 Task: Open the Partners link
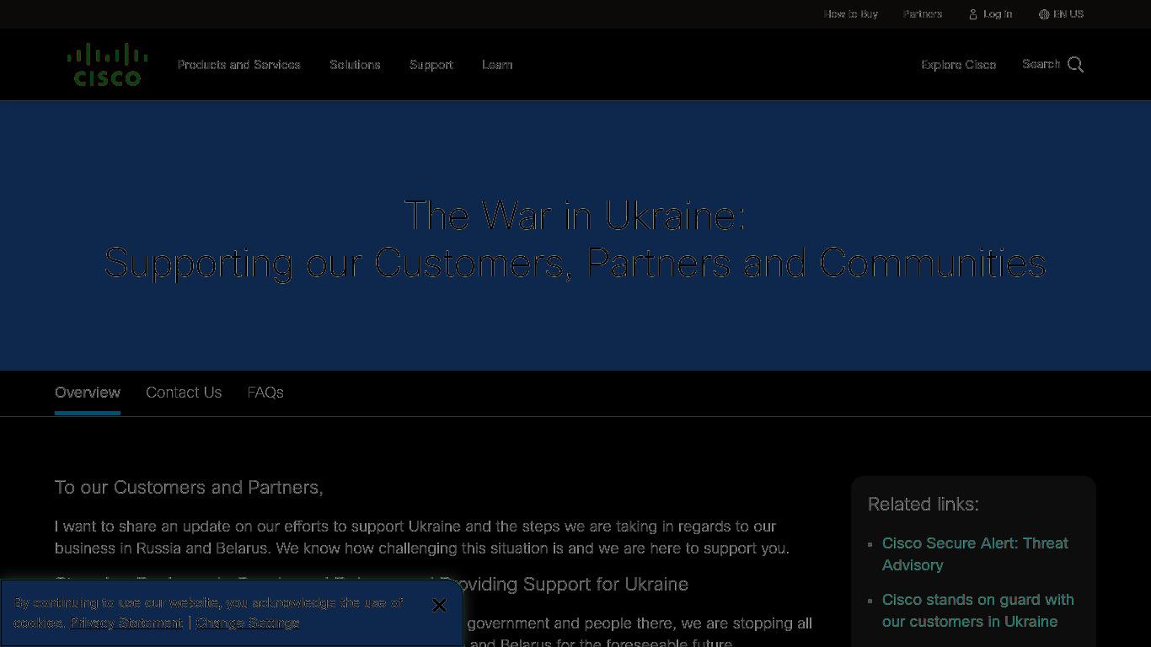tap(923, 14)
